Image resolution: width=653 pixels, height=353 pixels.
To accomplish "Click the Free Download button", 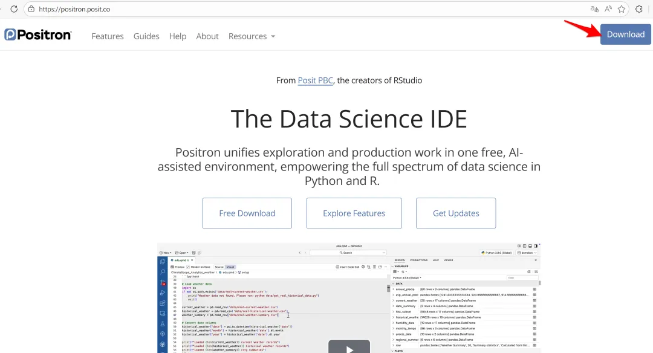I will [247, 213].
